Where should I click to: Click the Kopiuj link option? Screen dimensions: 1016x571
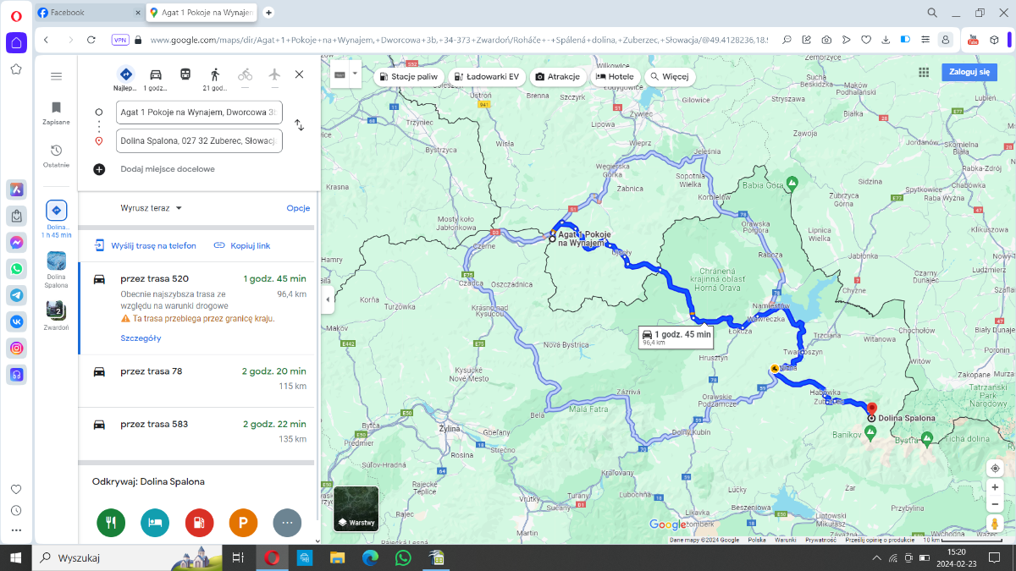(242, 245)
